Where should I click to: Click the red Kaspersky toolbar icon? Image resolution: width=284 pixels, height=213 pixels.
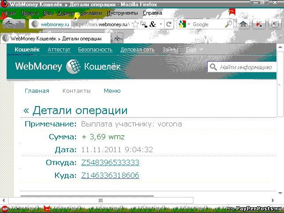tap(259, 24)
